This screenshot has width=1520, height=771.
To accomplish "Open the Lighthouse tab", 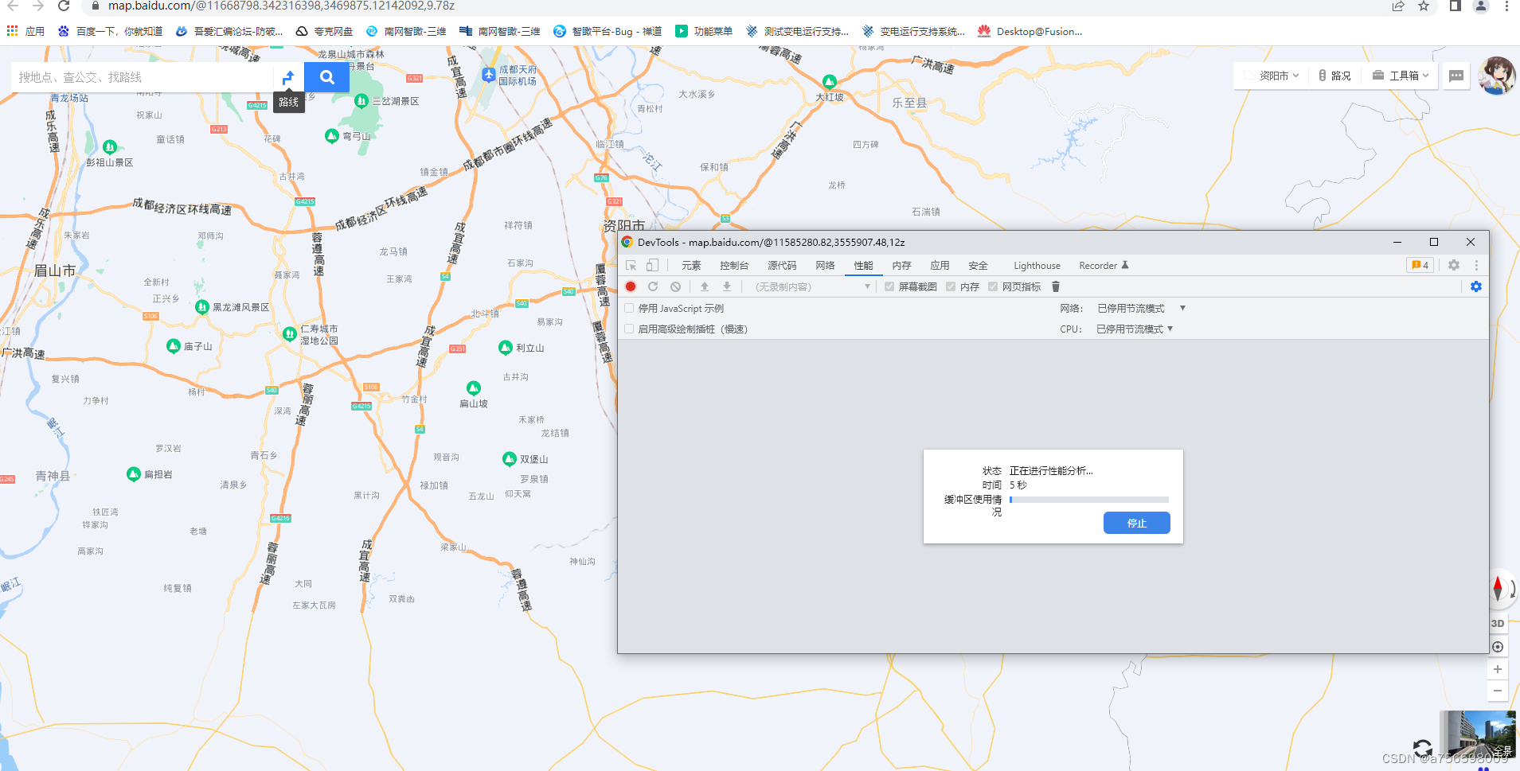I will pos(1037,265).
